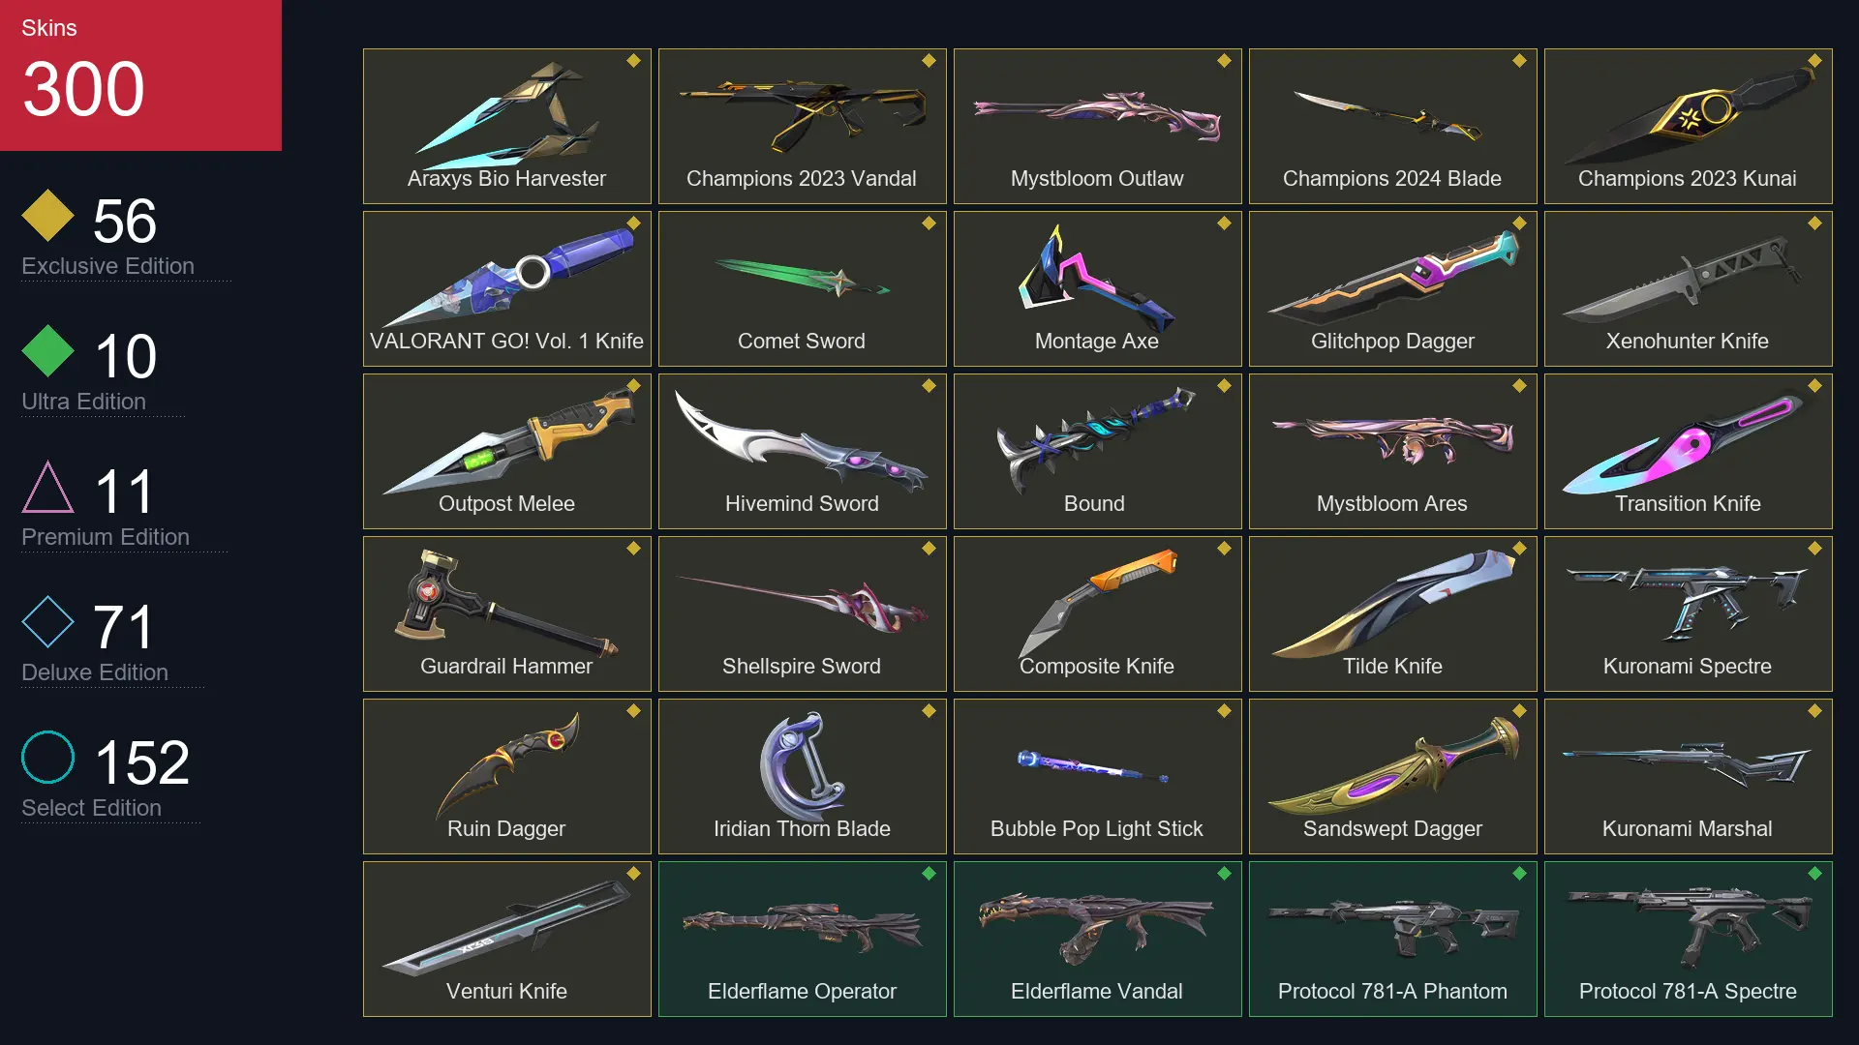Select the Guardrail Hammer skin card

(506, 613)
